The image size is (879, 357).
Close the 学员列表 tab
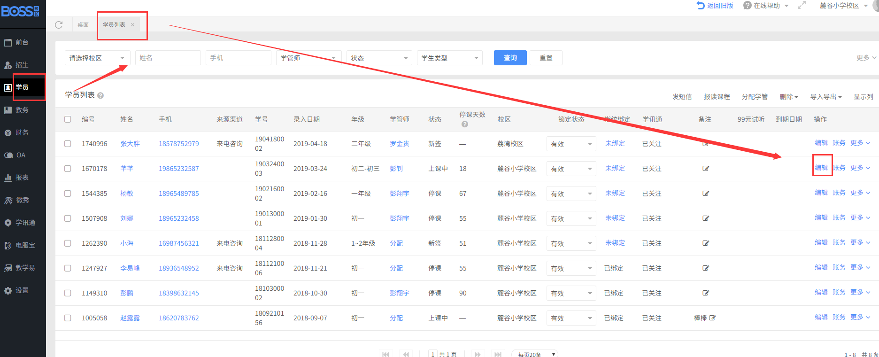coord(133,25)
